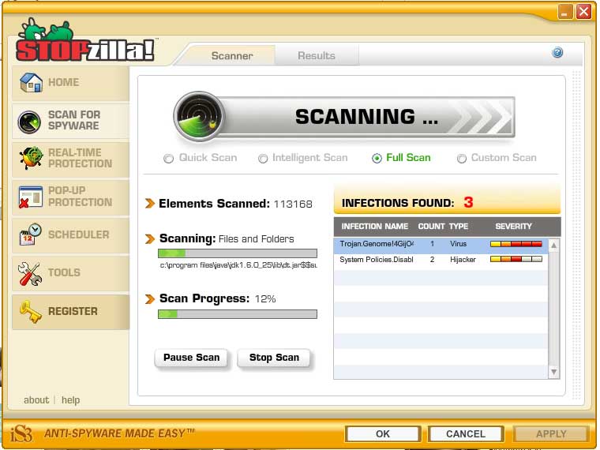
Task: Click the INFECTIONS FOUND count 3
Action: click(x=468, y=202)
